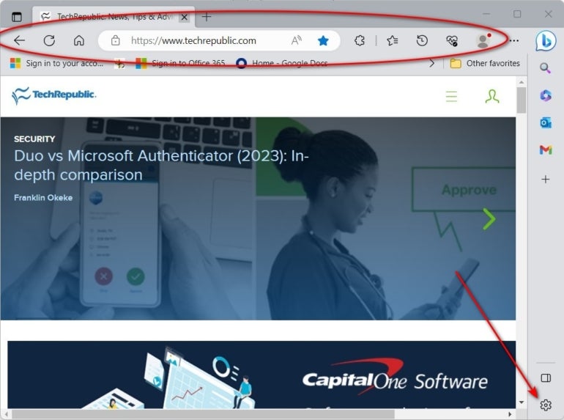Open the profile account menu
This screenshot has width=564, height=420.
pyautogui.click(x=483, y=40)
